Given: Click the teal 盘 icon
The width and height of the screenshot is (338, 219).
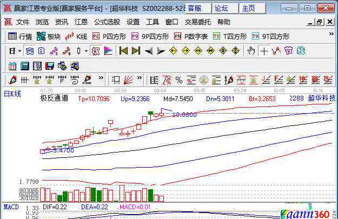Looking at the screenshot, I should coord(301,51).
